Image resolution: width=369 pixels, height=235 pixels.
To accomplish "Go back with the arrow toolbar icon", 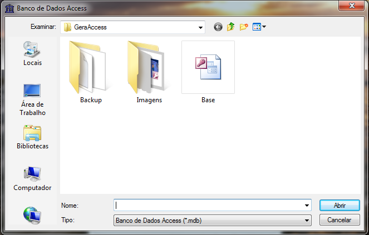I will coord(218,27).
